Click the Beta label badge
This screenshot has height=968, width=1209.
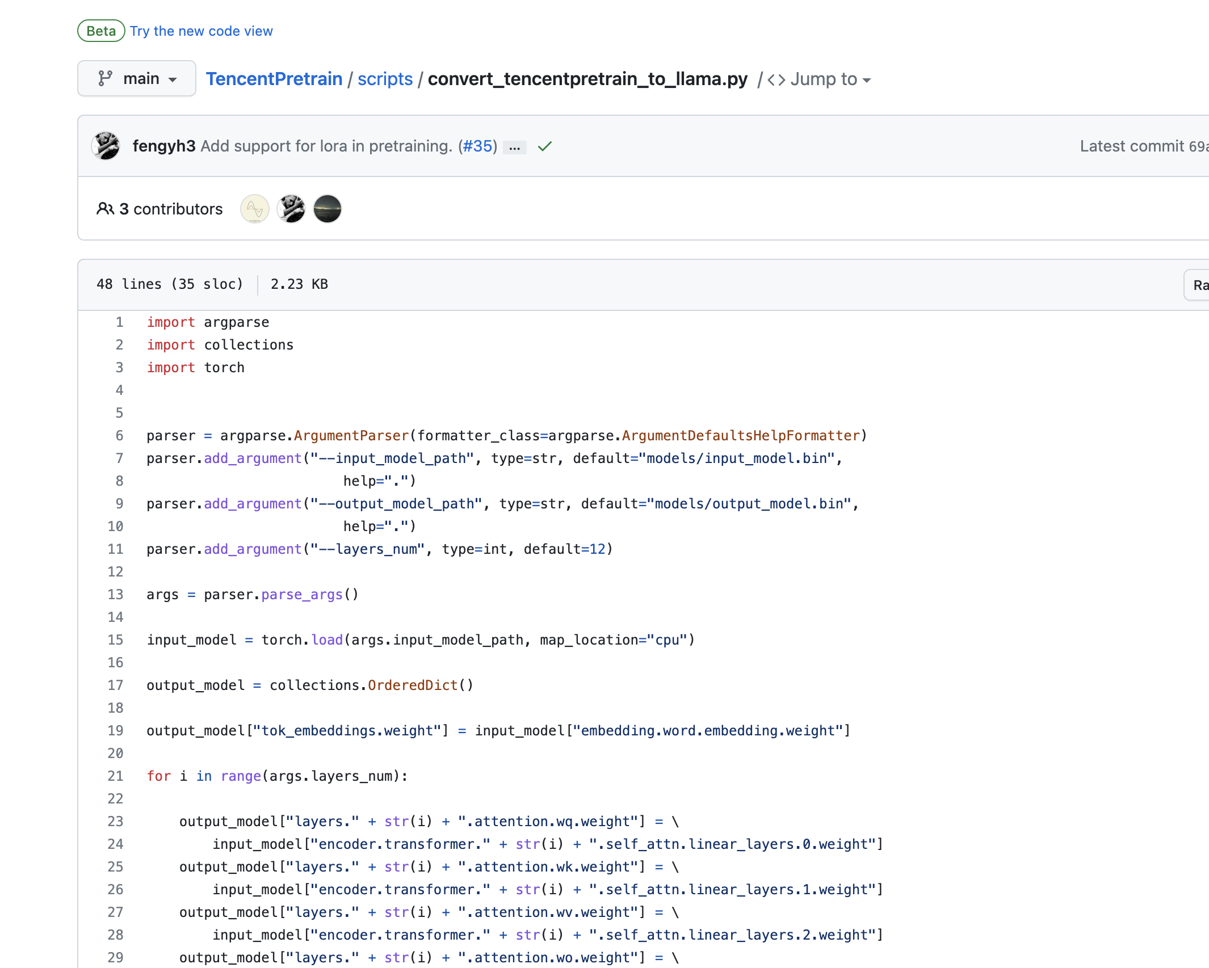point(101,31)
